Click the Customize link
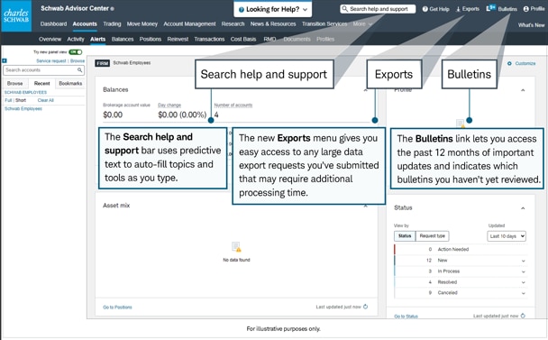The image size is (548, 340). tap(525, 63)
